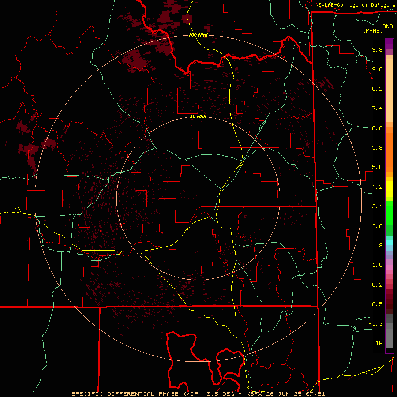Image resolution: width=397 pixels, height=397 pixels.
Task: Click the NEXLAB-College of DuPage watermark text
Action: coord(352,5)
